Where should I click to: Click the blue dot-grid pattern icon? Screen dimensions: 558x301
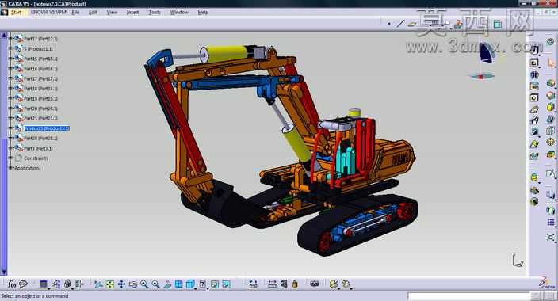(551, 223)
